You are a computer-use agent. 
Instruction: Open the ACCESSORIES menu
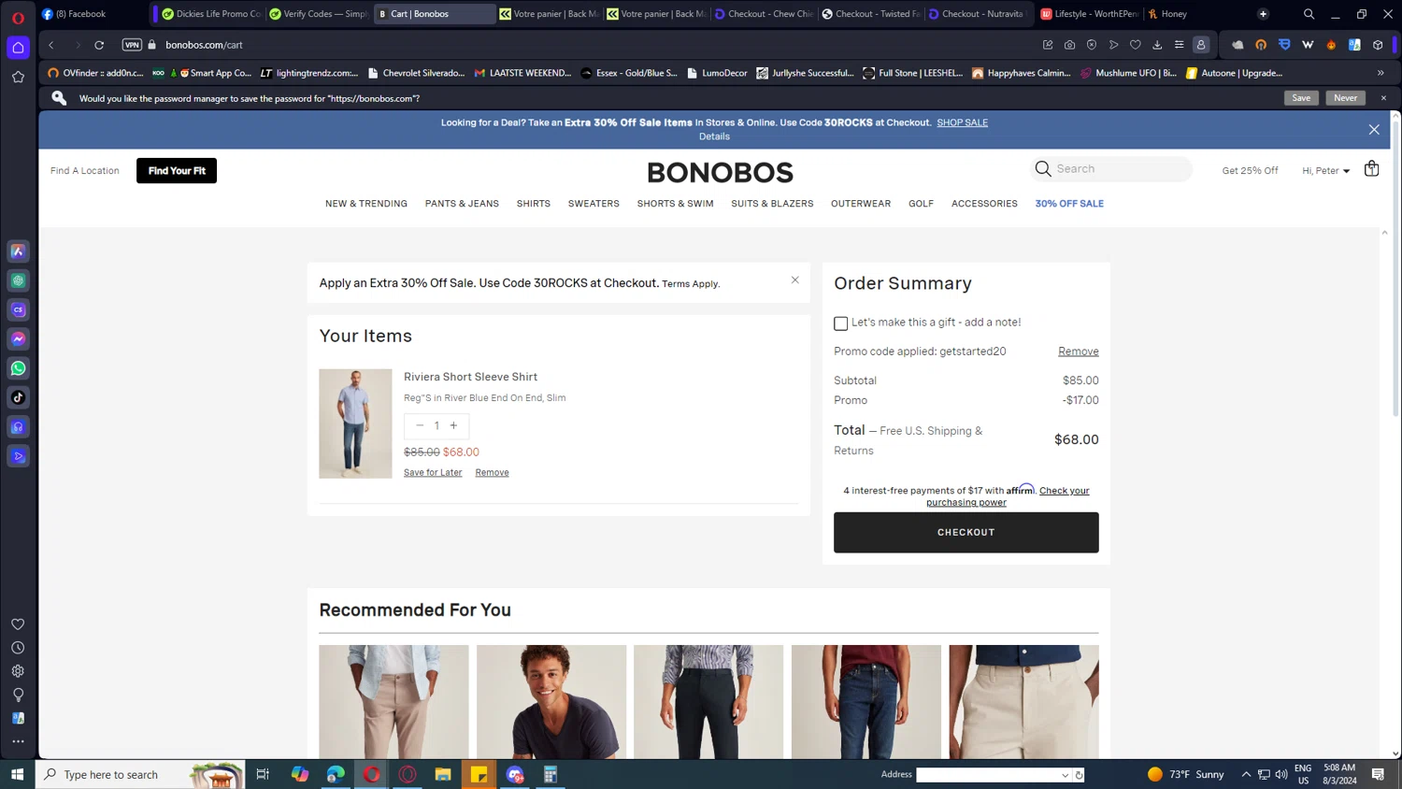pyautogui.click(x=984, y=204)
